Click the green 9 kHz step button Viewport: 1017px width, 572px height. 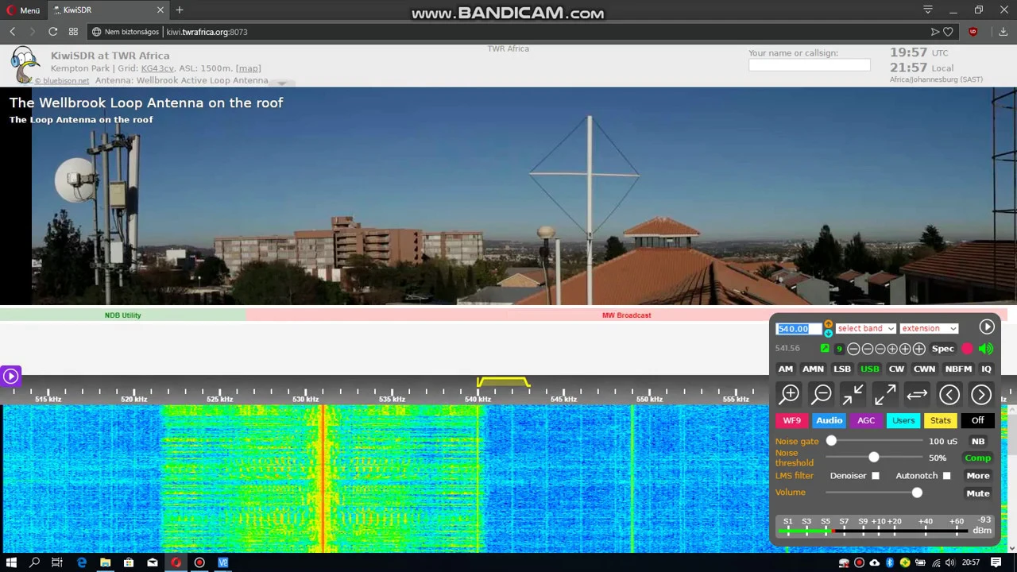coord(839,349)
